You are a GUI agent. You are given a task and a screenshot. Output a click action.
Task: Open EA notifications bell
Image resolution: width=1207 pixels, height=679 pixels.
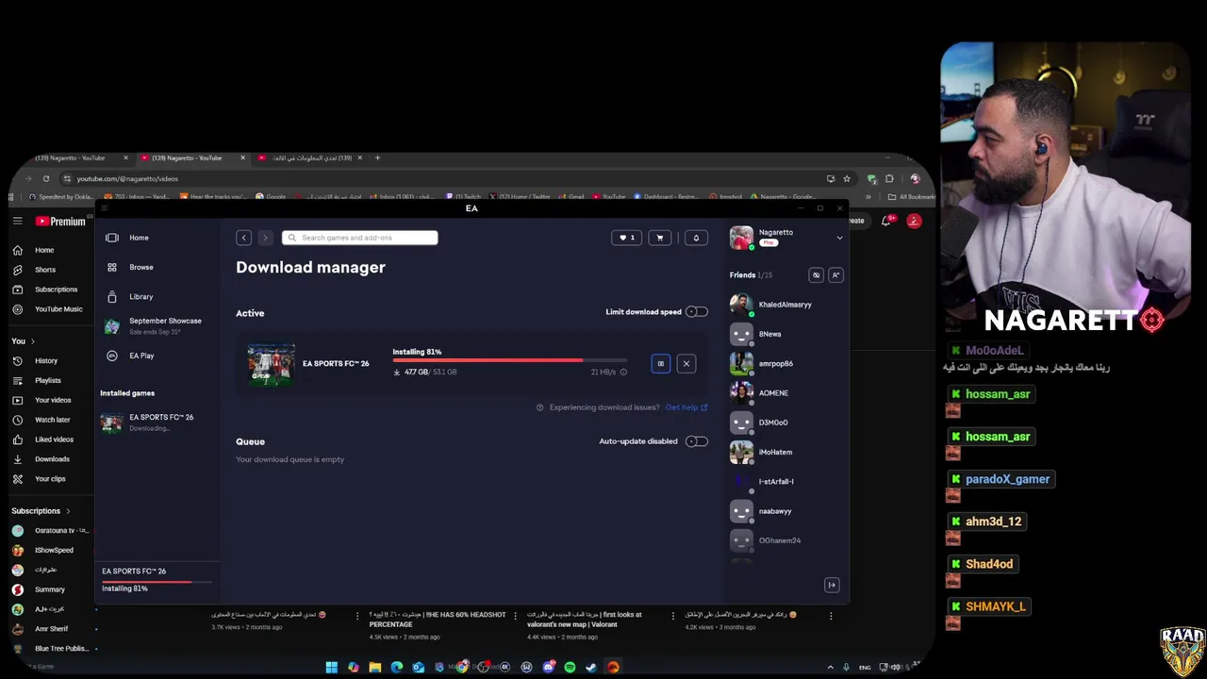(696, 238)
